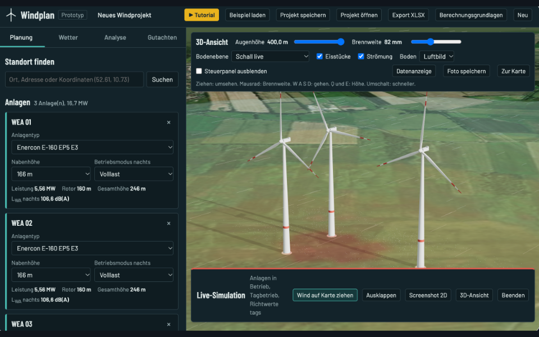Click the Augenhöhe value 400,0 m
This screenshot has height=337, width=539.
tap(277, 42)
